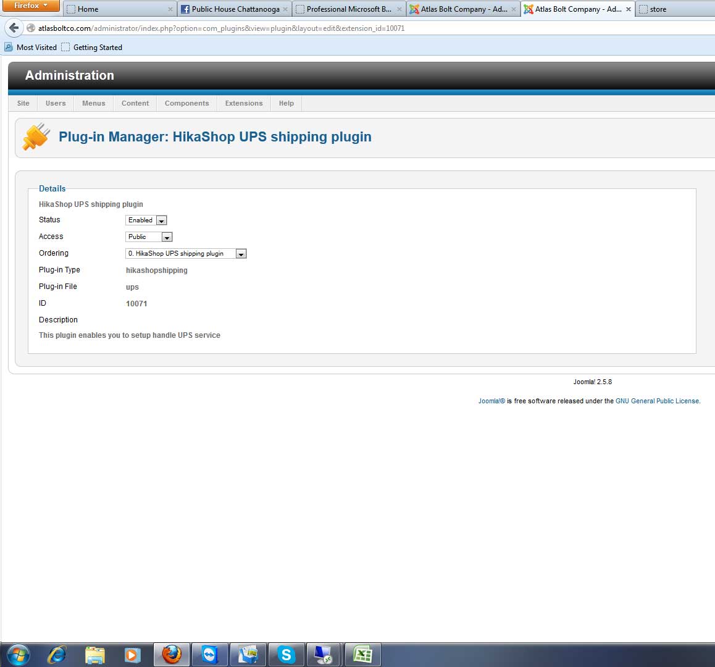715x667 pixels.
Task: Open the photo gallery taskbar app
Action: pos(248,655)
